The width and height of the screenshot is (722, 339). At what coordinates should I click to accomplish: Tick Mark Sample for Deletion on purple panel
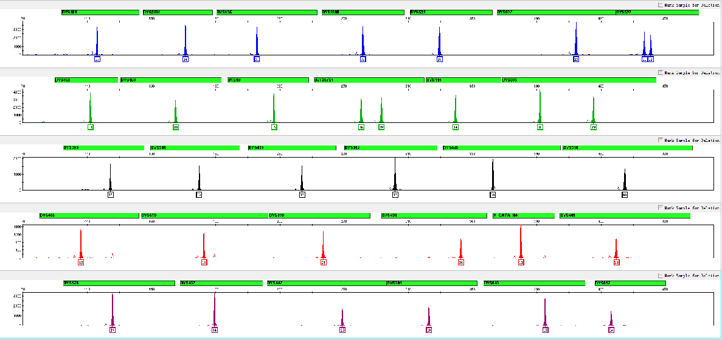[x=661, y=276]
